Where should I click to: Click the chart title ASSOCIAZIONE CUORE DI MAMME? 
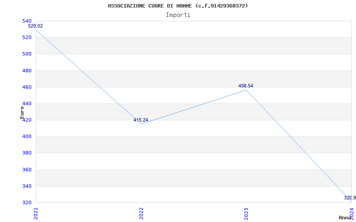178,6
